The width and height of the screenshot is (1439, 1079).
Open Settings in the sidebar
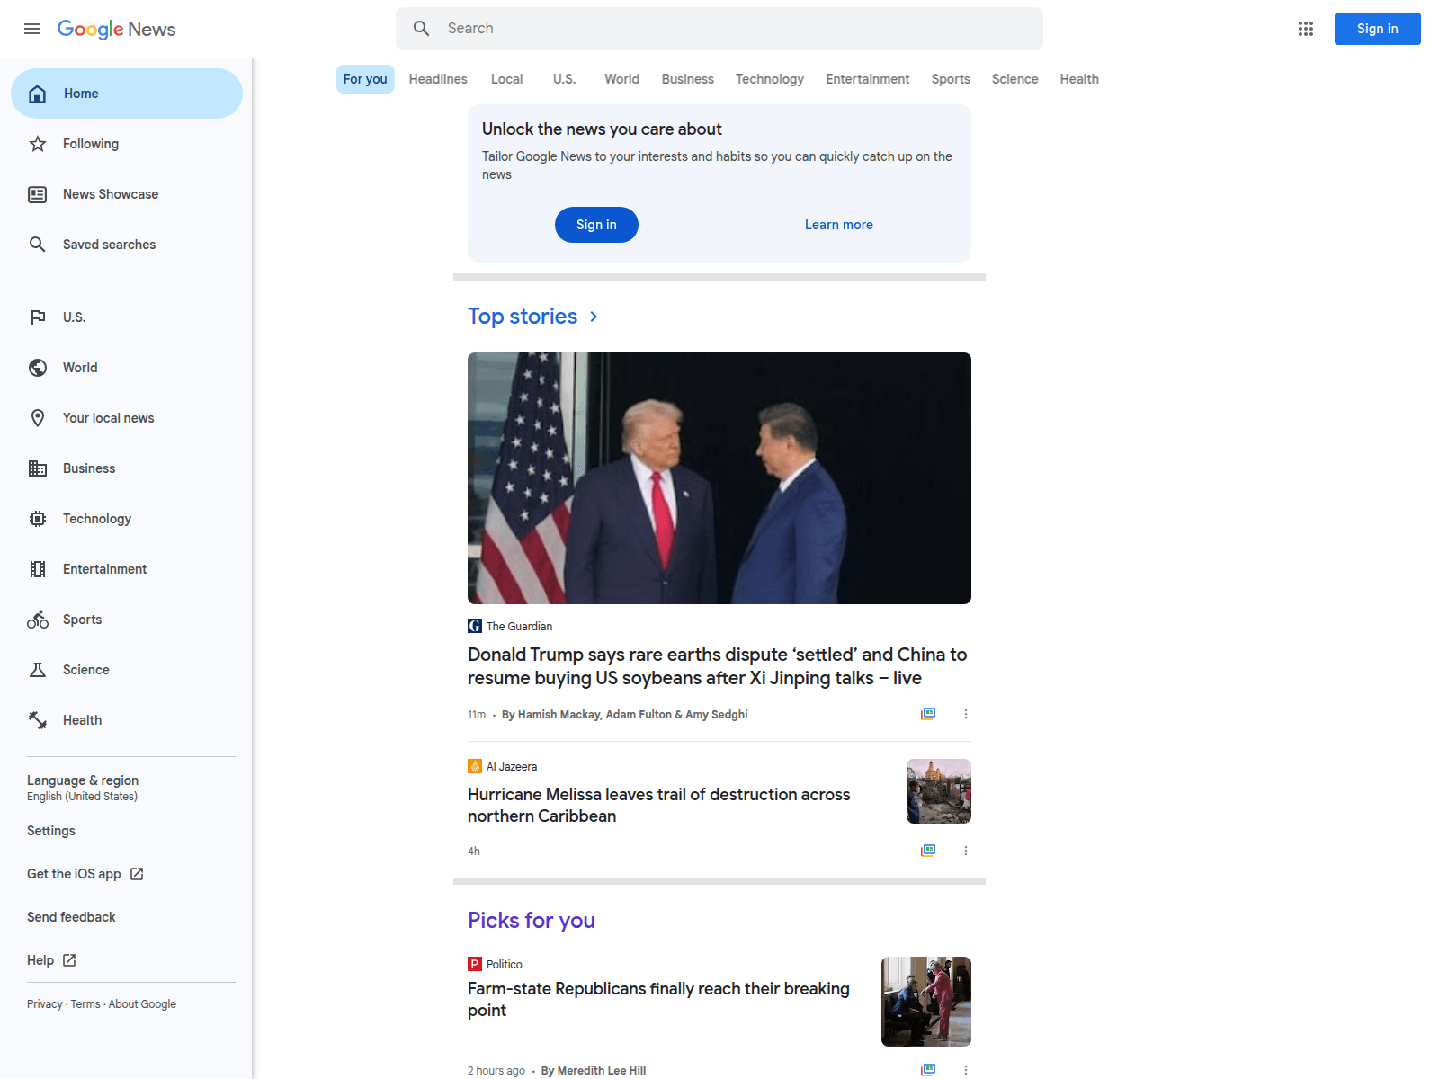point(51,831)
